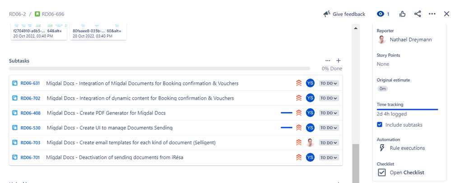The width and height of the screenshot is (451, 183).
Task: Open the issue actions three-dots menu
Action: tap(432, 14)
